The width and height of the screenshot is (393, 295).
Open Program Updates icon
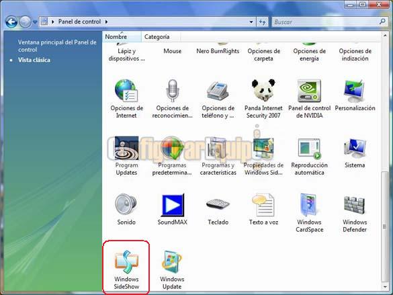point(126,148)
